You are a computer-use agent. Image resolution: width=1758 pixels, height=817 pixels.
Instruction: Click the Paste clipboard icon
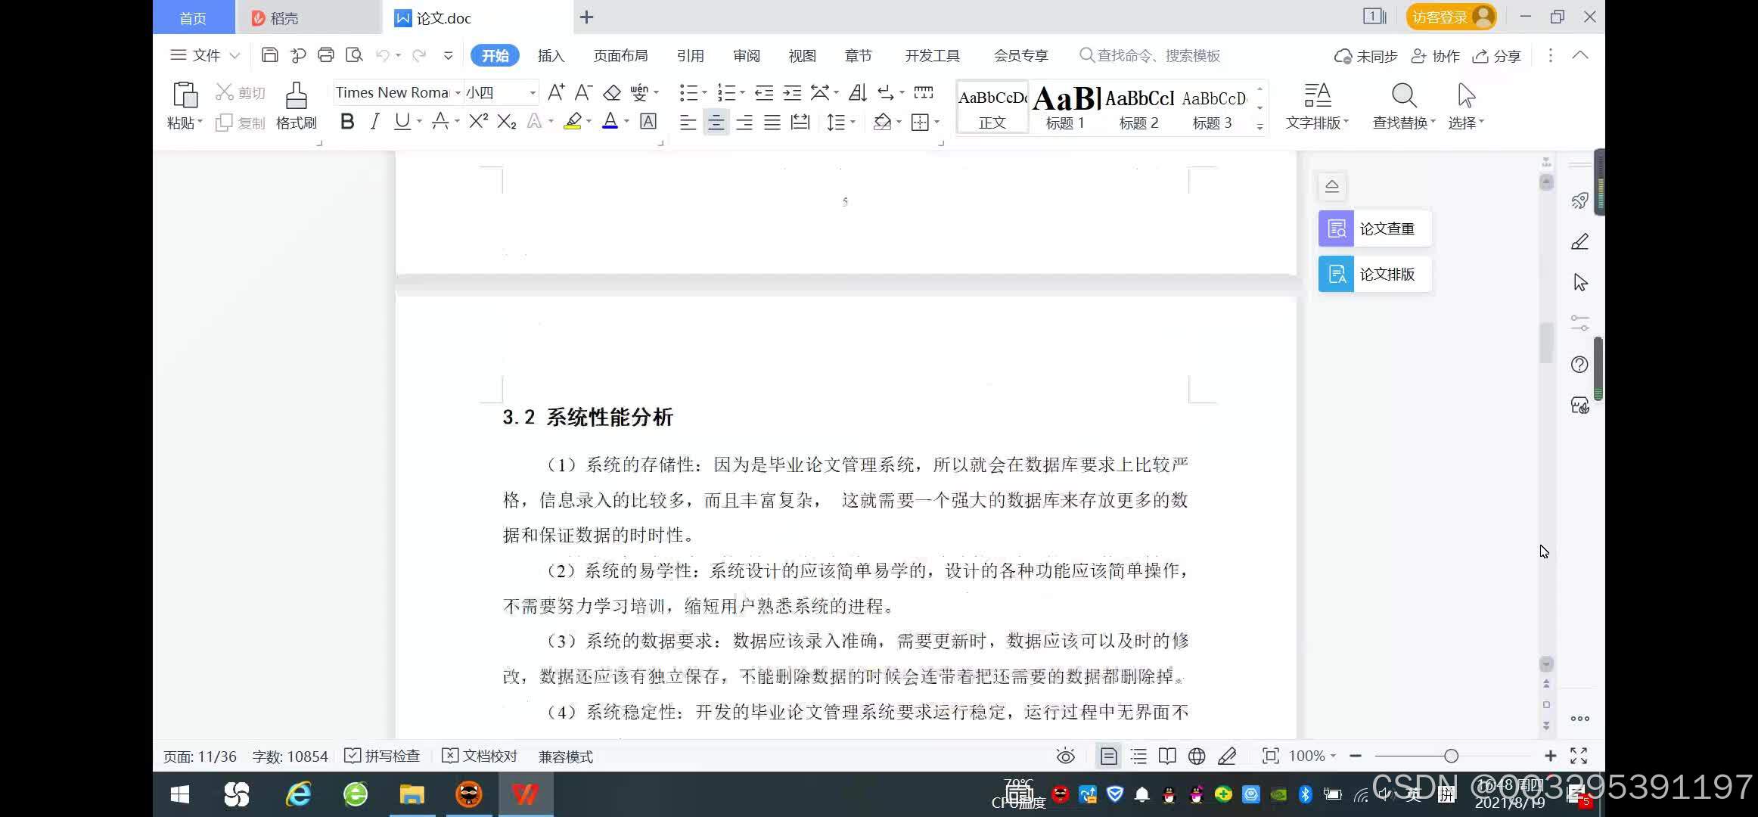[x=185, y=95]
